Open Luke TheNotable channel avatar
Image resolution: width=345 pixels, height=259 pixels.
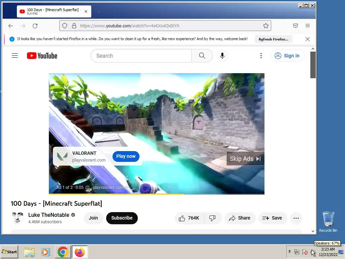point(18,218)
